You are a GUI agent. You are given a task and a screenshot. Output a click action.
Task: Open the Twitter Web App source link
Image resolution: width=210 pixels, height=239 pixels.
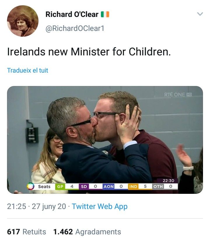[x=99, y=207]
